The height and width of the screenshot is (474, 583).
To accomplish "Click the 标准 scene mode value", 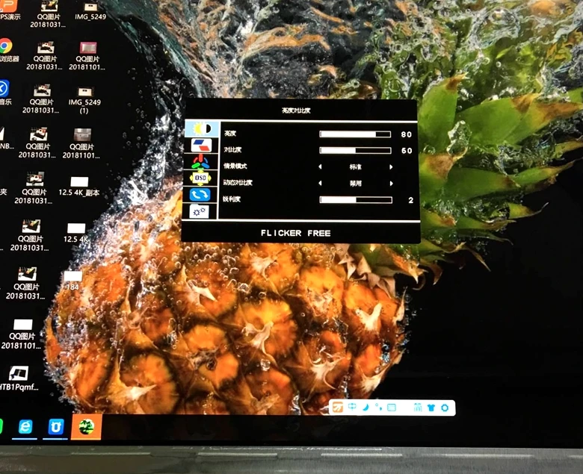I will coord(356,166).
